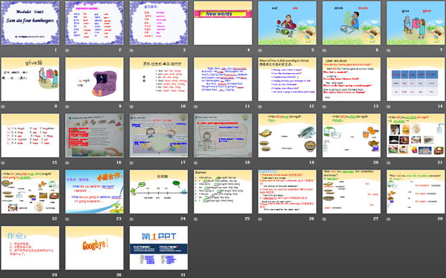Screen dimensions: 446x278
Task: Select slide 21 food photo grid
Action: coord(416,135)
